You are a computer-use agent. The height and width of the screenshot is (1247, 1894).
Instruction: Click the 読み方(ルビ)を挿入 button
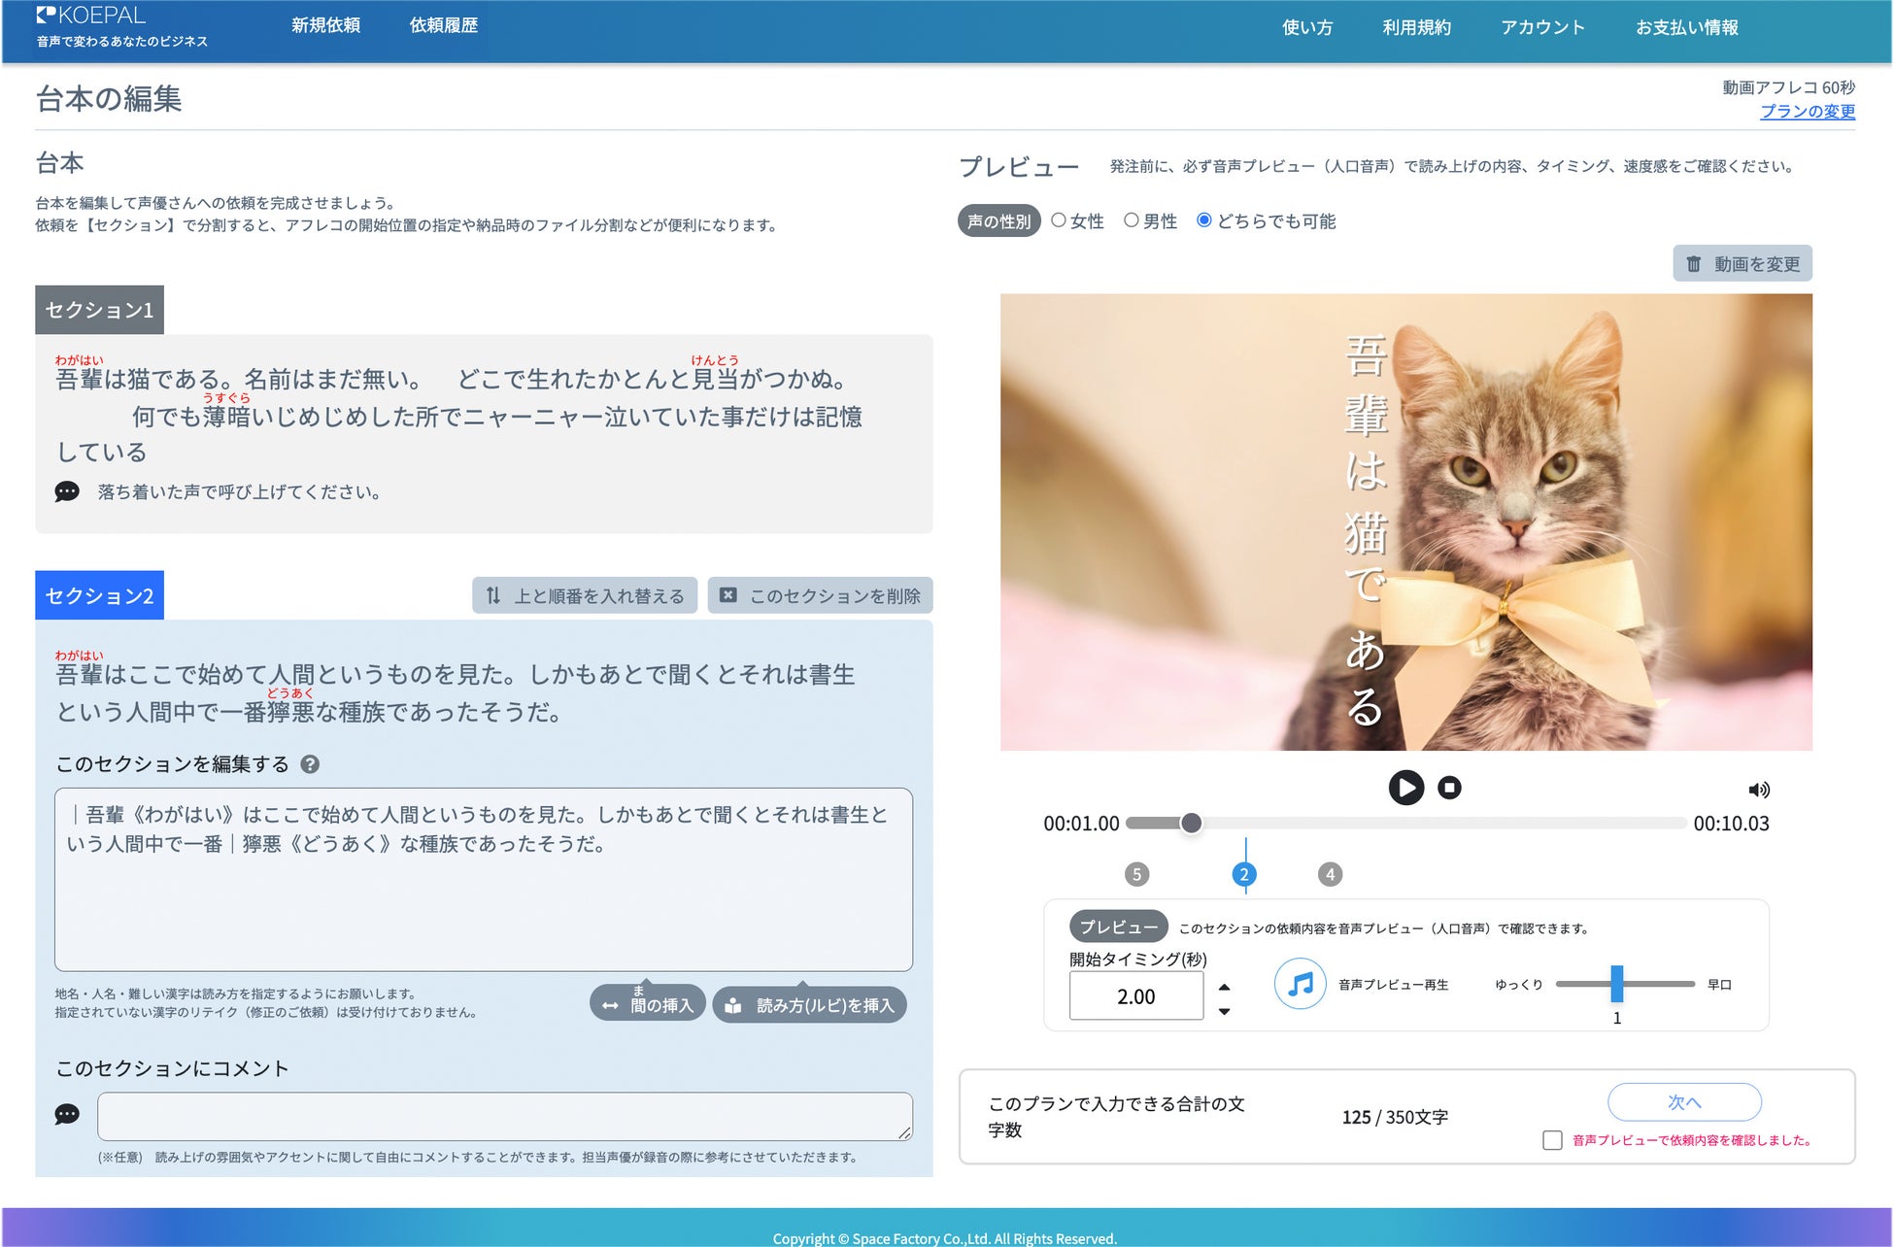809,1005
